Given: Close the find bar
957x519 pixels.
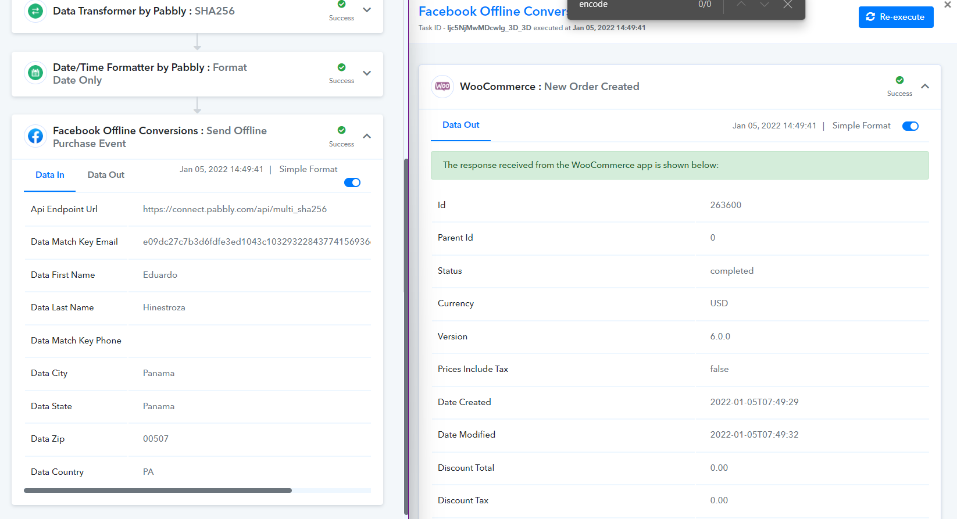Looking at the screenshot, I should point(787,5).
